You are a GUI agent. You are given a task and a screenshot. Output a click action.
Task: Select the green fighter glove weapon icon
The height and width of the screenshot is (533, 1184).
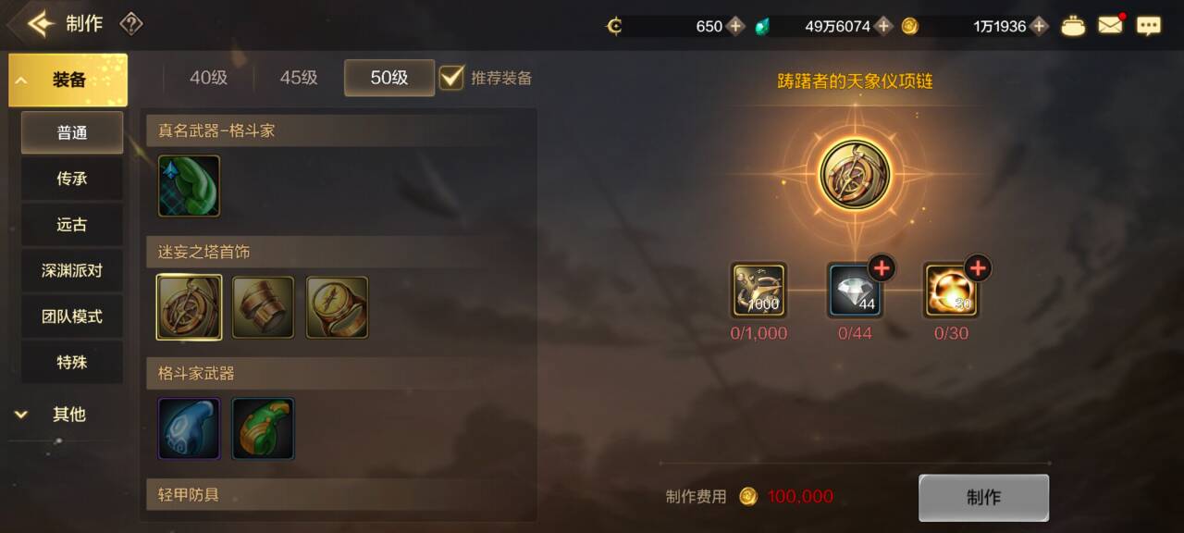(x=189, y=186)
